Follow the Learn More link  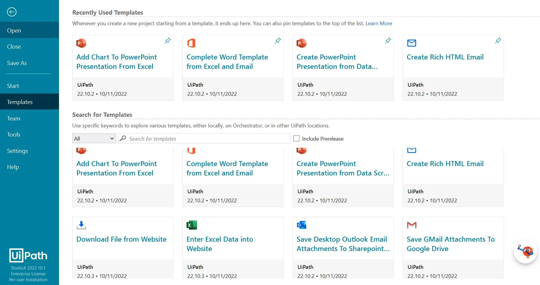coord(378,23)
